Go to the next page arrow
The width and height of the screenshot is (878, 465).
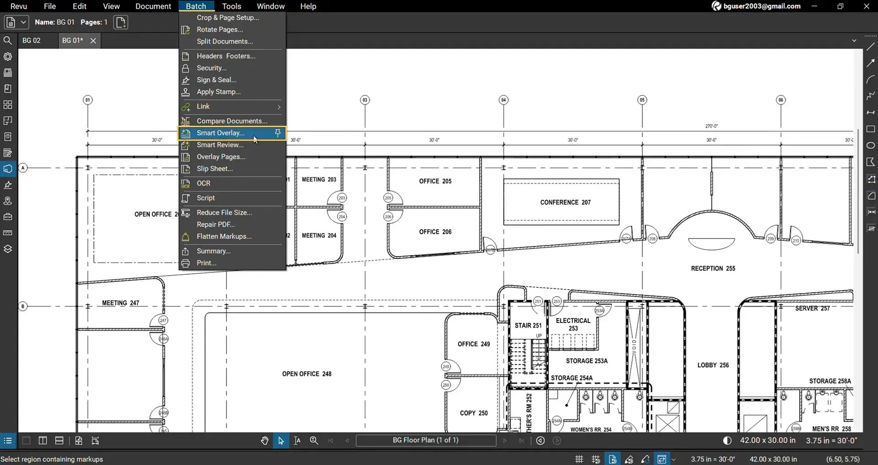[x=505, y=441]
